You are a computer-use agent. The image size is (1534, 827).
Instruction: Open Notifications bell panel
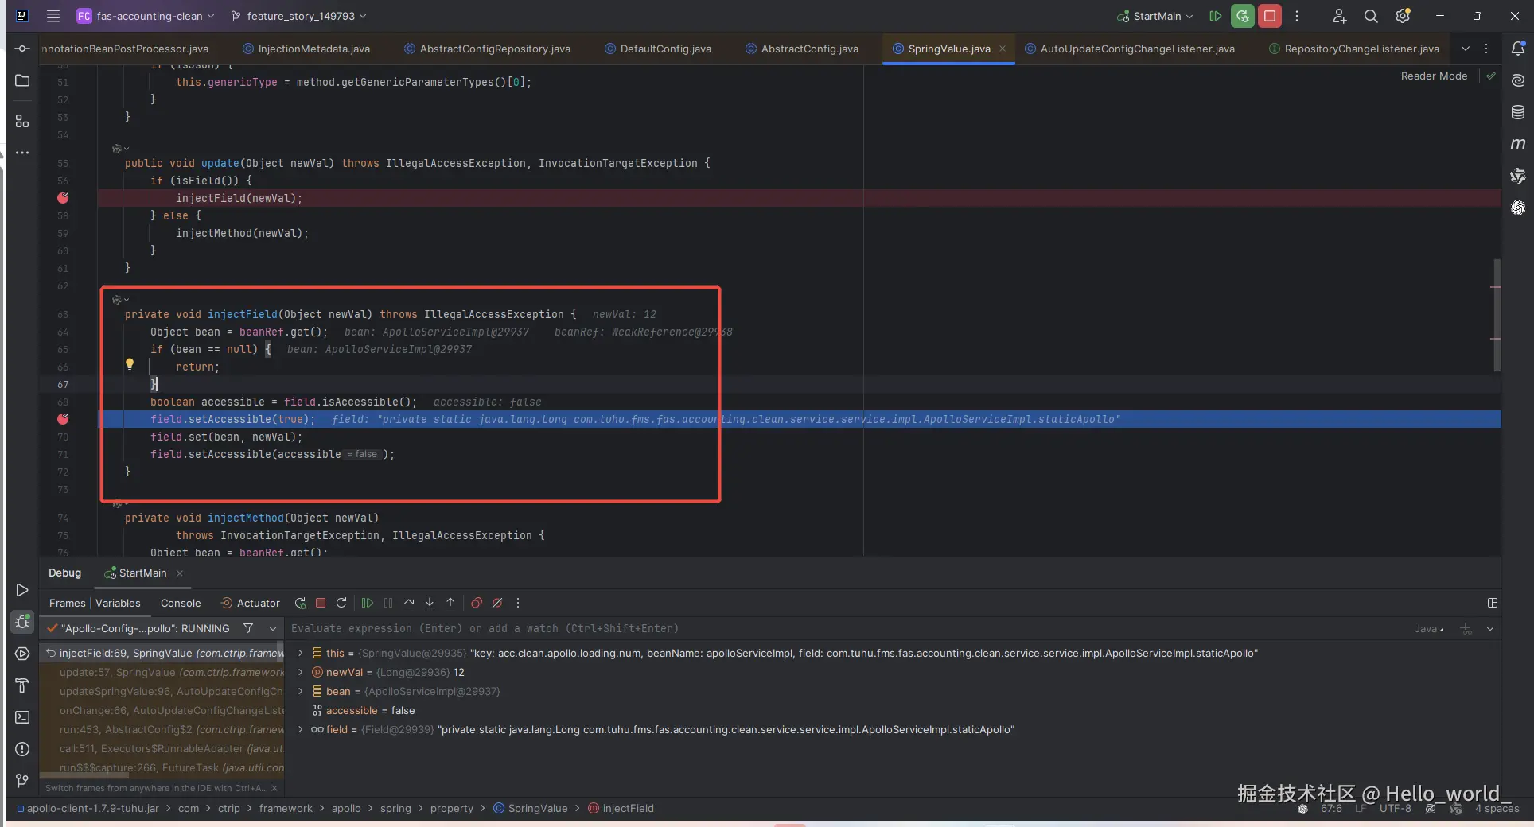click(1518, 49)
